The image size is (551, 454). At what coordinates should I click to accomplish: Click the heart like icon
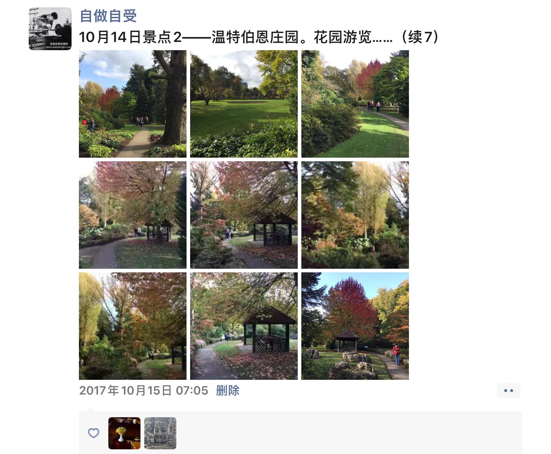pos(94,433)
